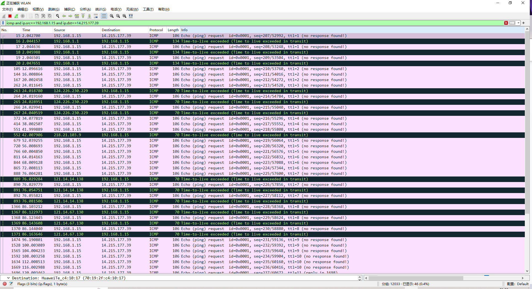Apply the display filter arrow button

[x=512, y=23]
